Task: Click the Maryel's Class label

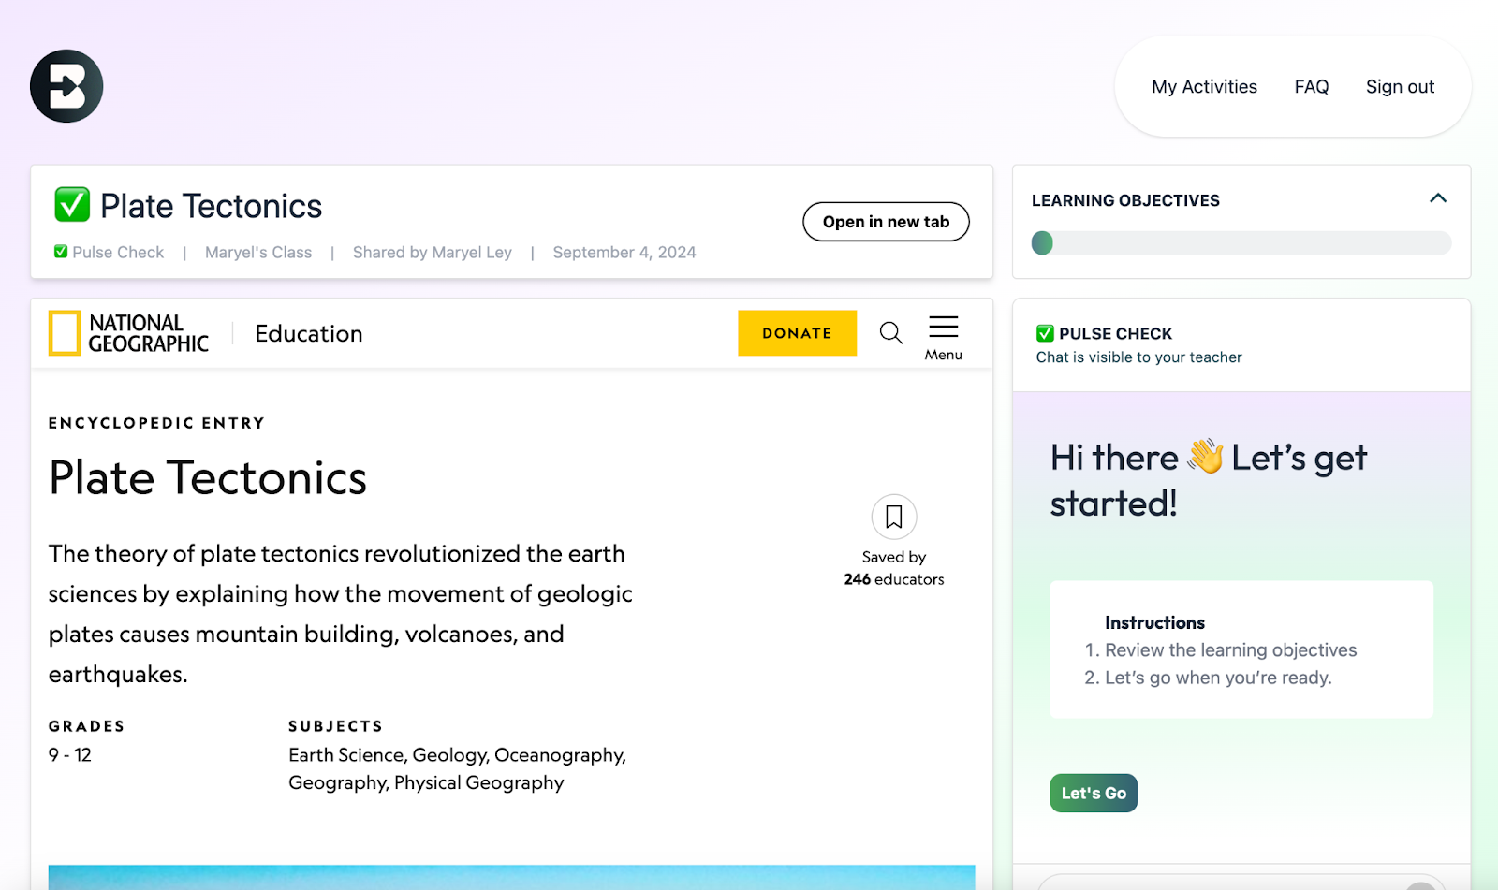Action: (258, 253)
